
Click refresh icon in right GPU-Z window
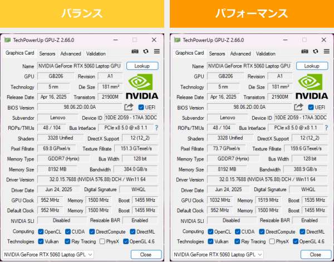click(316, 51)
